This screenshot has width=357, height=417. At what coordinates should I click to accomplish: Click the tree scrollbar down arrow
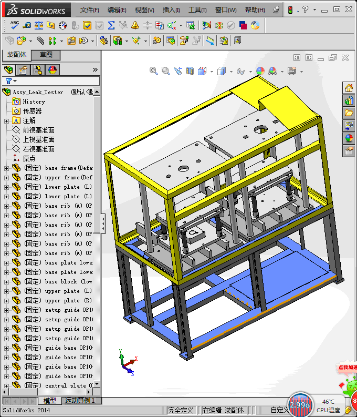[97, 384]
